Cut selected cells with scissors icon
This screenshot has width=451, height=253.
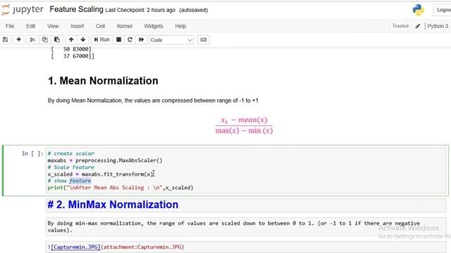coord(32,39)
